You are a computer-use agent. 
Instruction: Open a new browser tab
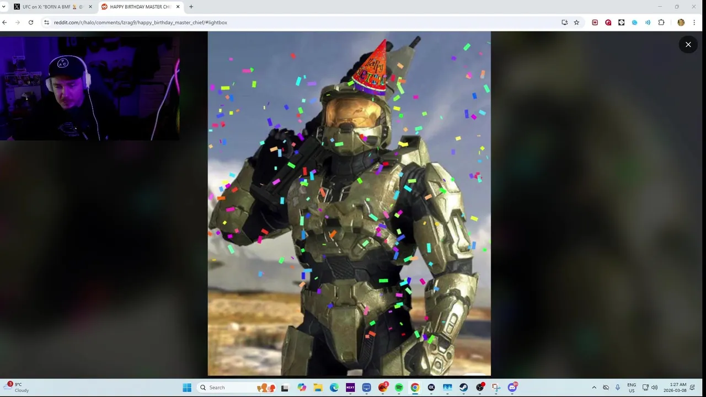click(191, 7)
